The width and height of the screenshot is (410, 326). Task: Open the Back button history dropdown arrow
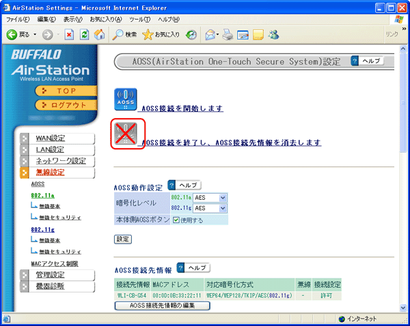[35, 35]
